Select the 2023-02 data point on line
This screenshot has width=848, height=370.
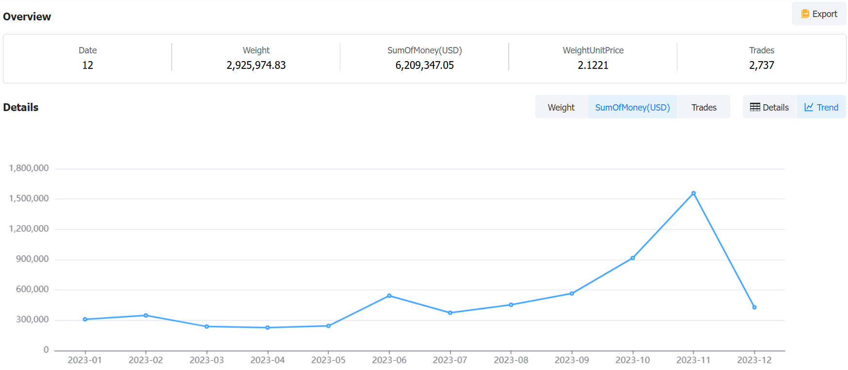tap(146, 315)
